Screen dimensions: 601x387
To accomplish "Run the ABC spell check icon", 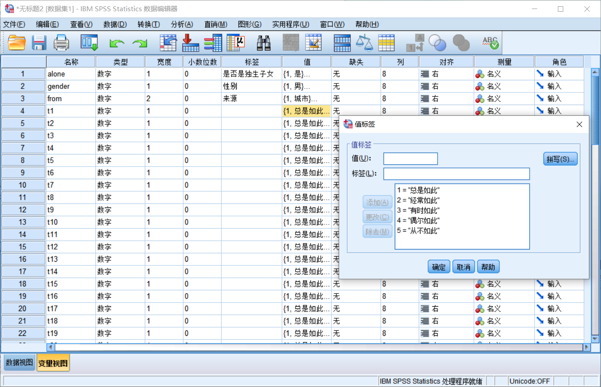I will pos(490,43).
